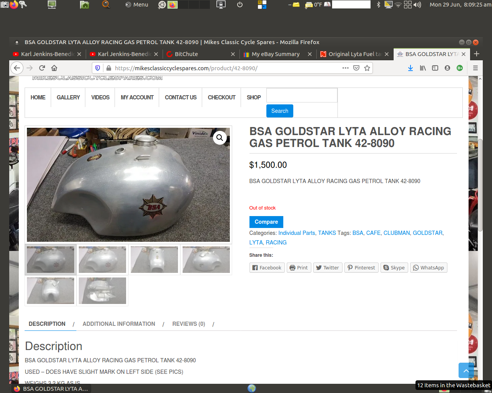Open the GALLERY menu item
The height and width of the screenshot is (393, 492).
68,97
